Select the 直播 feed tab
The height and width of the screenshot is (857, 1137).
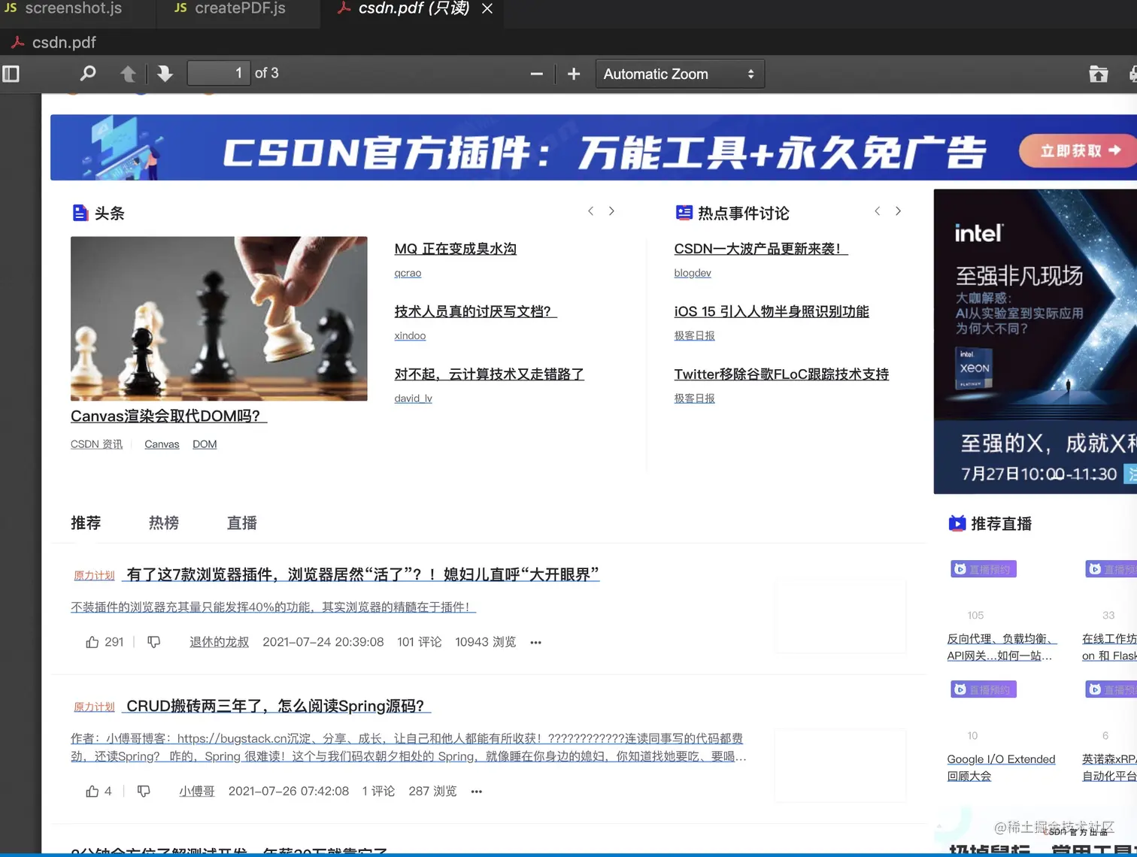pos(242,522)
